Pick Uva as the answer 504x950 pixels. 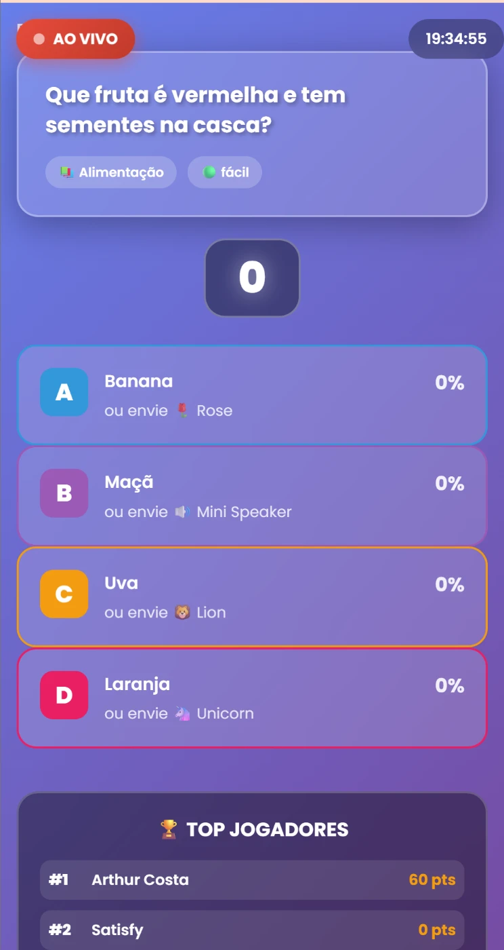pos(121,584)
